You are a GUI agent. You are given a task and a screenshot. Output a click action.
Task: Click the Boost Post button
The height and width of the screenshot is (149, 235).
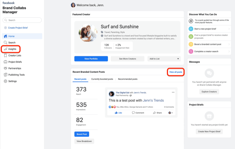(x=82, y=134)
